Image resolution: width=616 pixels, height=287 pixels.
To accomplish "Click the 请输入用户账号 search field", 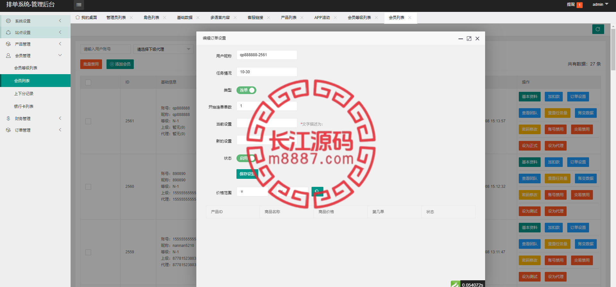I will tap(106, 49).
